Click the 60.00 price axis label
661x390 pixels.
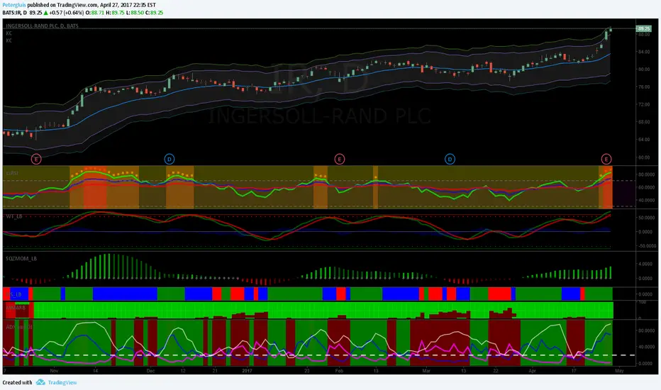(x=644, y=157)
